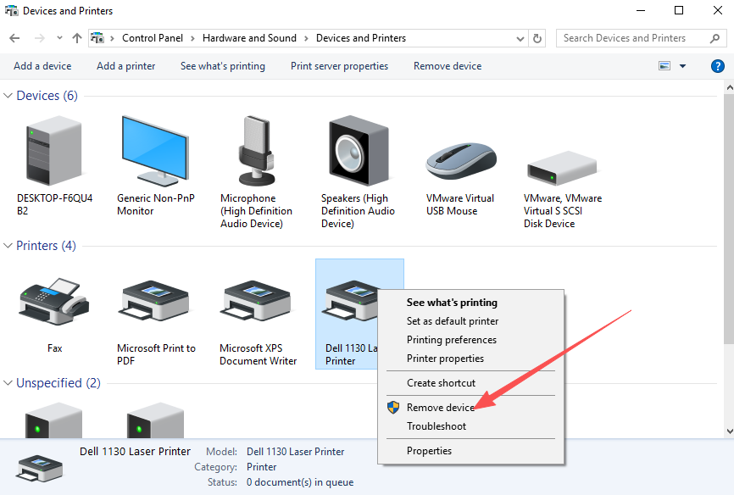Select the Dell 1130 Laser Printer icon
Viewport: 734px width, 495px height.
tap(350, 301)
